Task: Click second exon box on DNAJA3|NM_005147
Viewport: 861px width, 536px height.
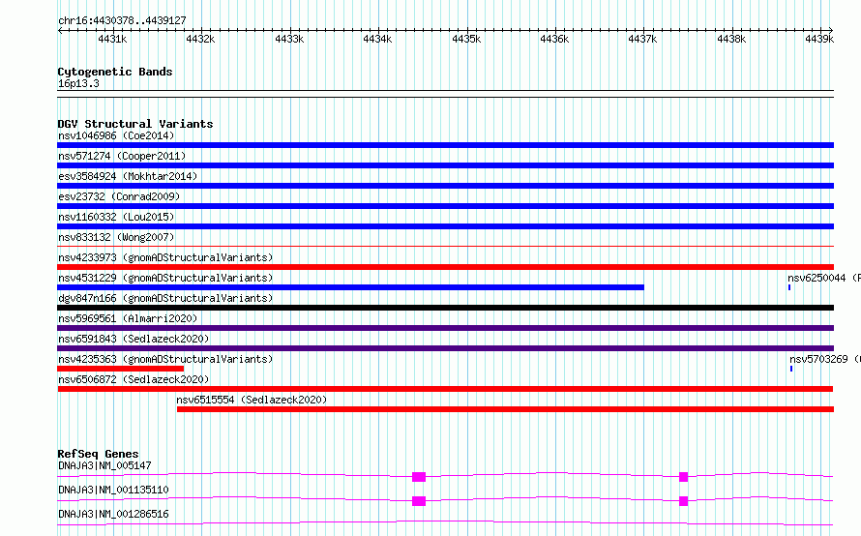Action: [x=684, y=477]
